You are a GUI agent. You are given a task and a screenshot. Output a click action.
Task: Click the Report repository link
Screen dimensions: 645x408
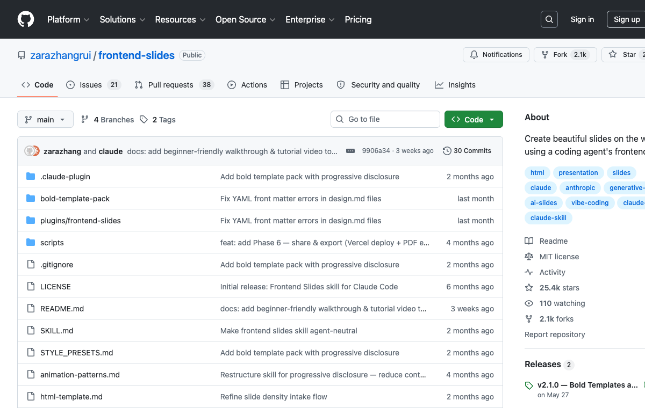555,334
